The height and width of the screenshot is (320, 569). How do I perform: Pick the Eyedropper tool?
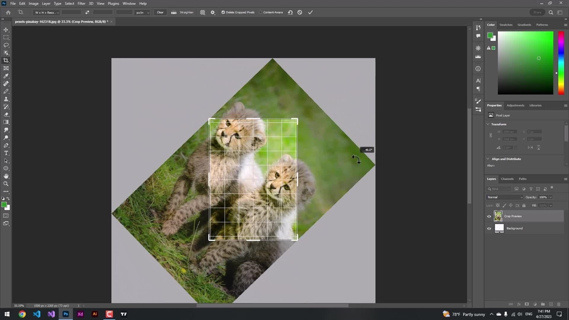pos(6,76)
